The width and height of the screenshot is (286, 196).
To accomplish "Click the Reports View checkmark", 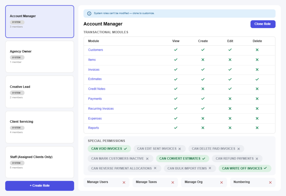I will point(176,128).
